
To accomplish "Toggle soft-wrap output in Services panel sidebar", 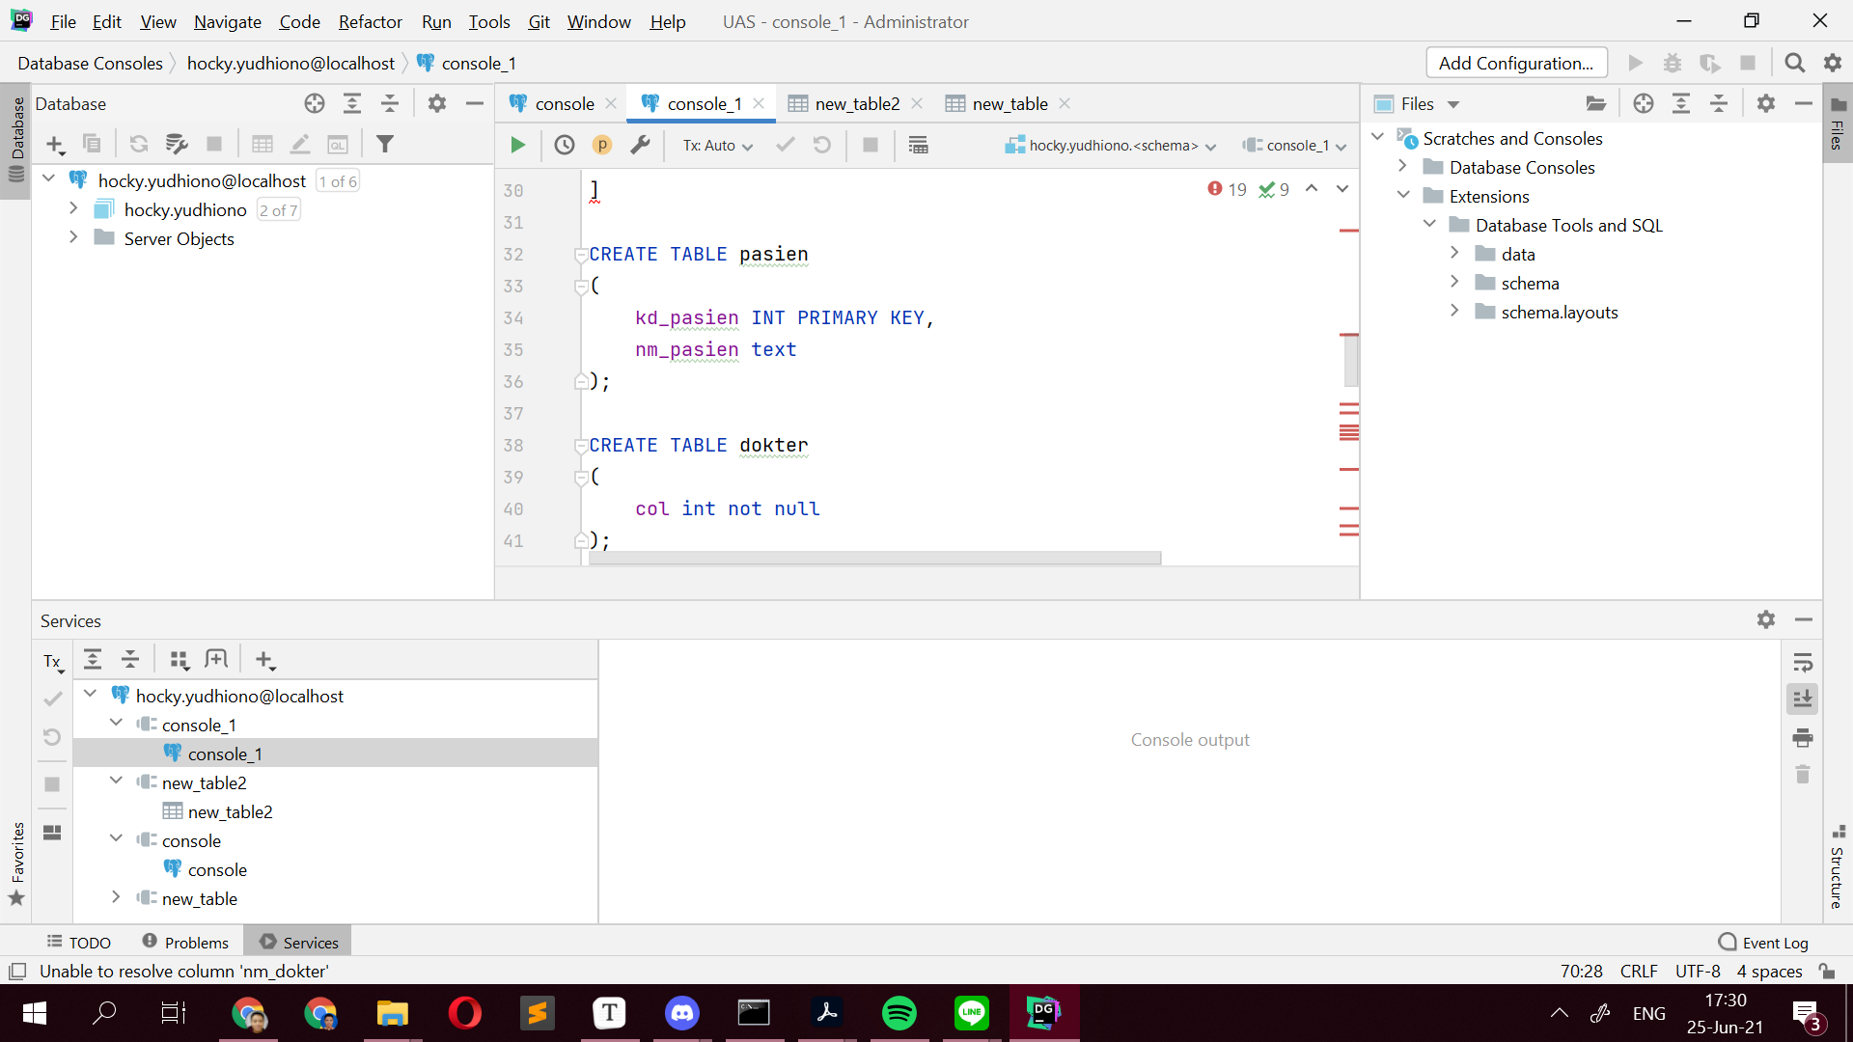I will pos(1804,662).
